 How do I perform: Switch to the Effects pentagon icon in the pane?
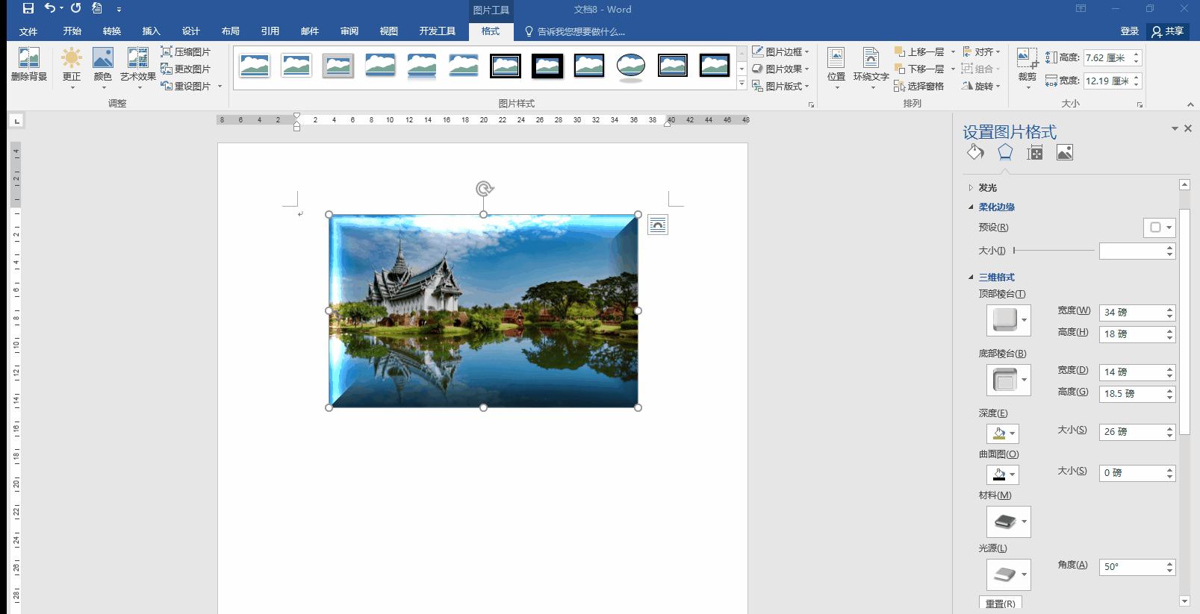1005,152
